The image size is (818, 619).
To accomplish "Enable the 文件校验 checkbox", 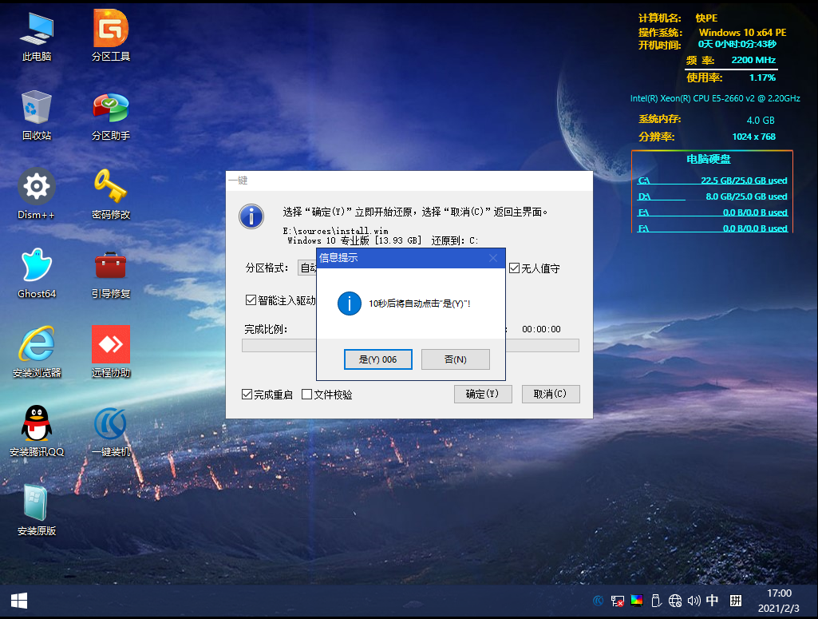I will 306,395.
